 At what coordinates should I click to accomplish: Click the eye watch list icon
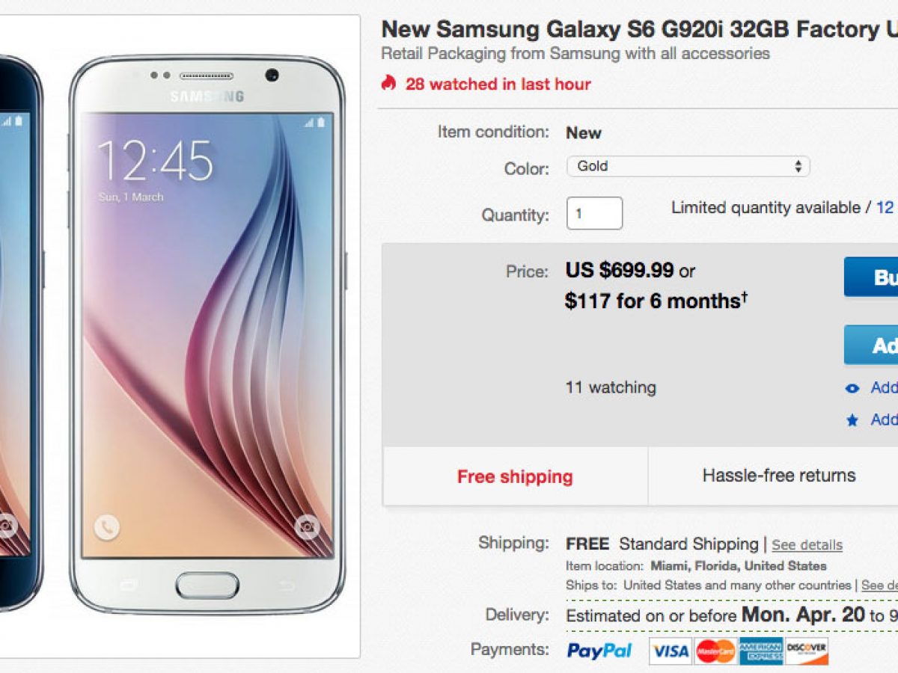pos(852,388)
